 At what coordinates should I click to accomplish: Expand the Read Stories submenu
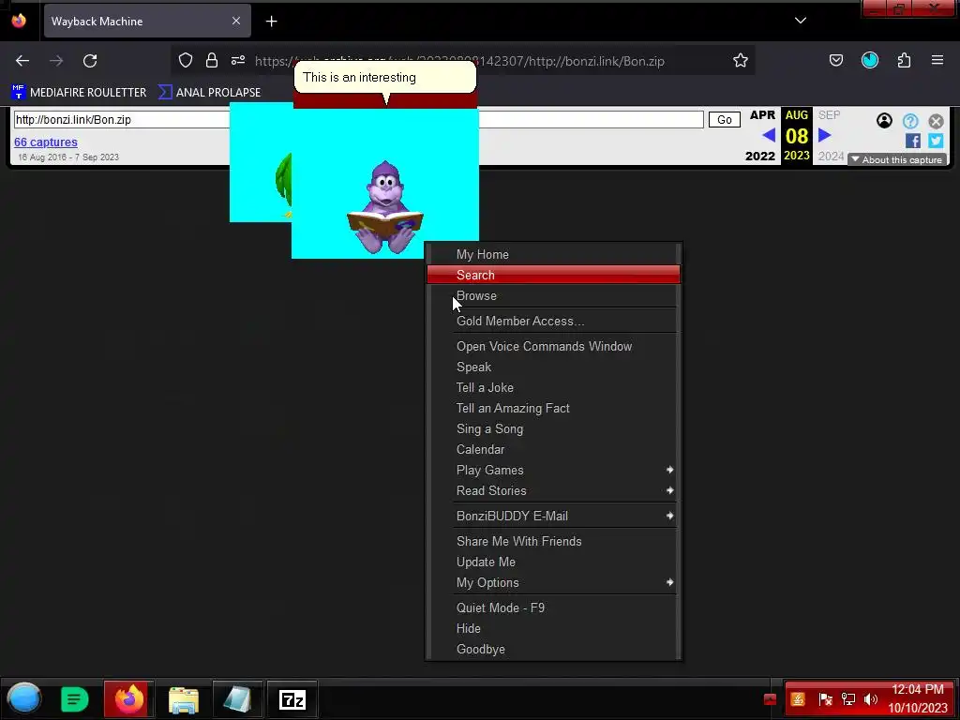click(553, 490)
